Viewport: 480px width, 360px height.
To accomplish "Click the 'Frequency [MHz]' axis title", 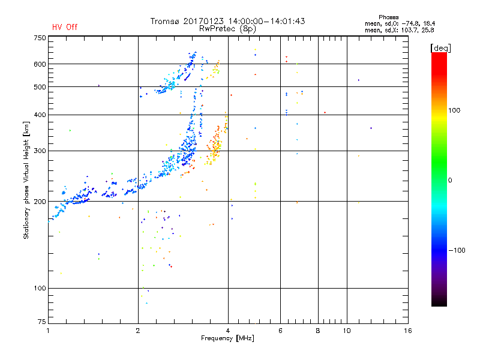I will point(227,338).
